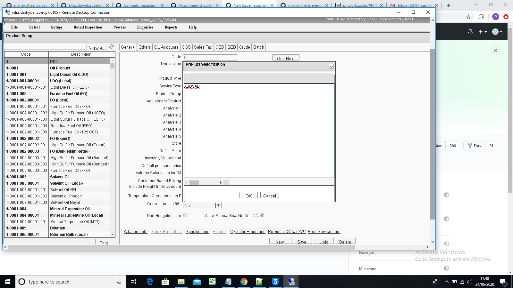Open the Product Specification dropdown arrow
Screen dimensions: 513x288
(x=332, y=66)
